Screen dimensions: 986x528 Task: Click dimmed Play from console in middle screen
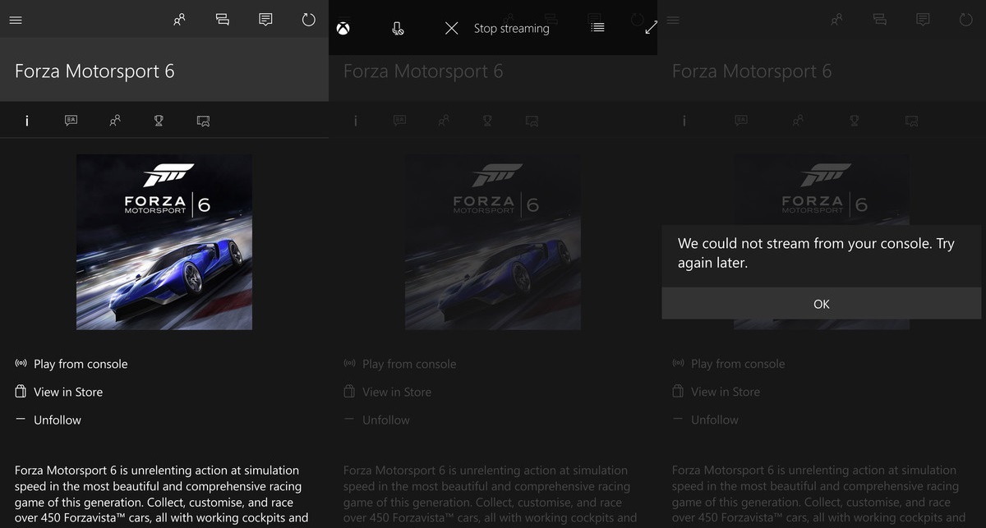click(400, 364)
